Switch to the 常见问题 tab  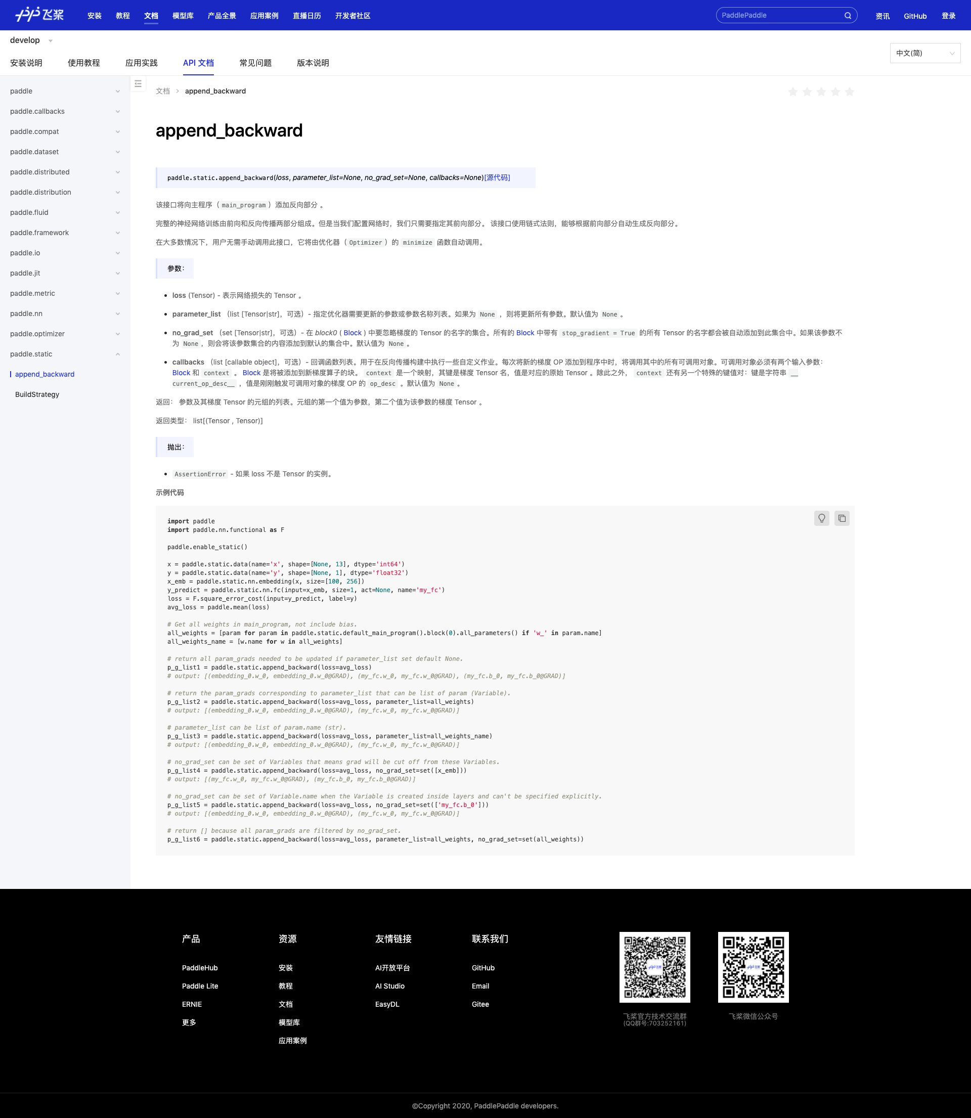tap(255, 63)
